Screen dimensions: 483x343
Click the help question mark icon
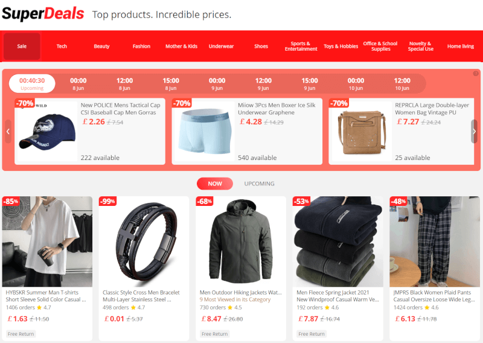tap(476, 73)
